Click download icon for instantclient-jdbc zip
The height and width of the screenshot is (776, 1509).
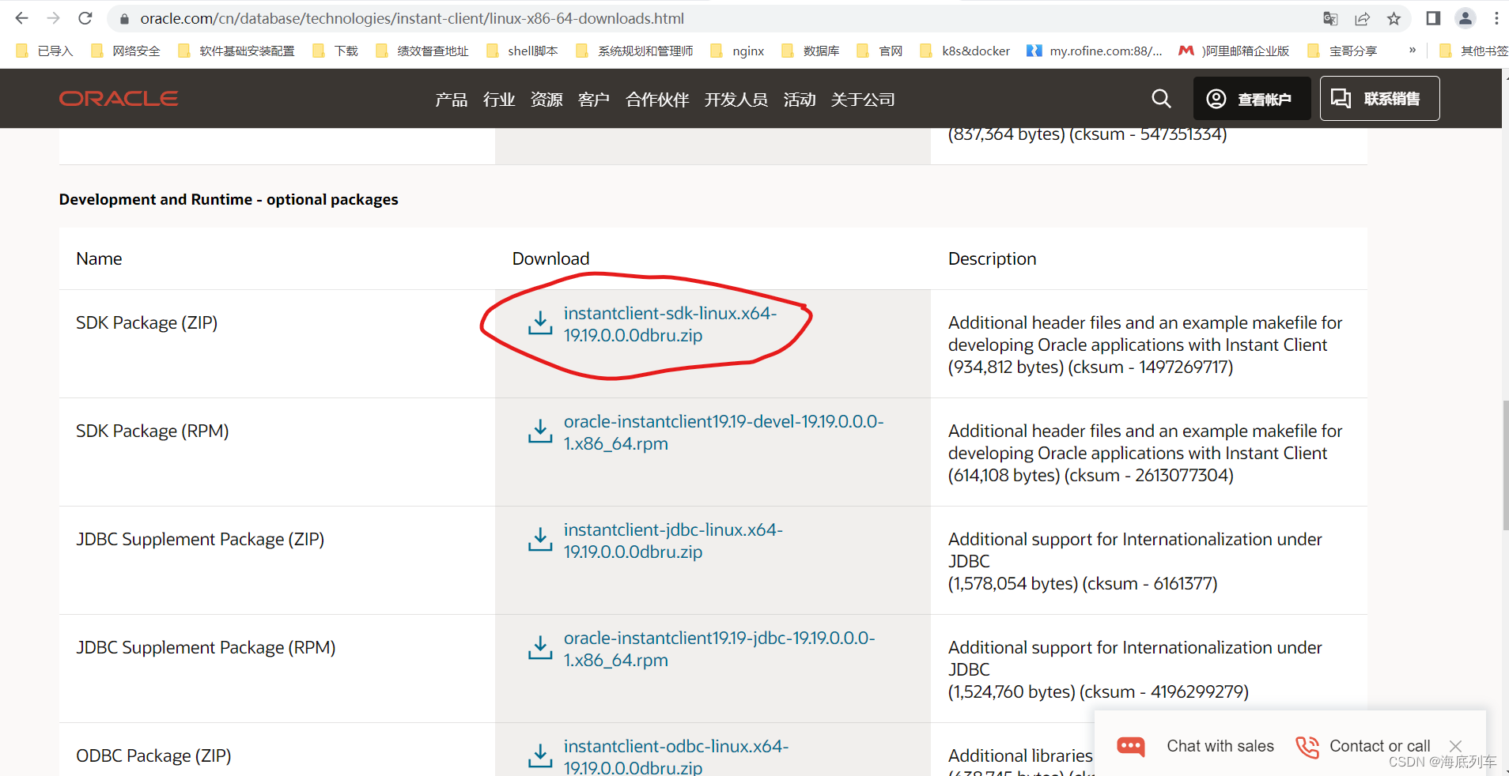540,539
